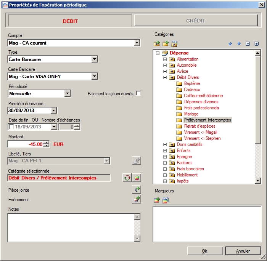
Task: Click the refresh arrows icon beside selected category
Action: point(127,178)
